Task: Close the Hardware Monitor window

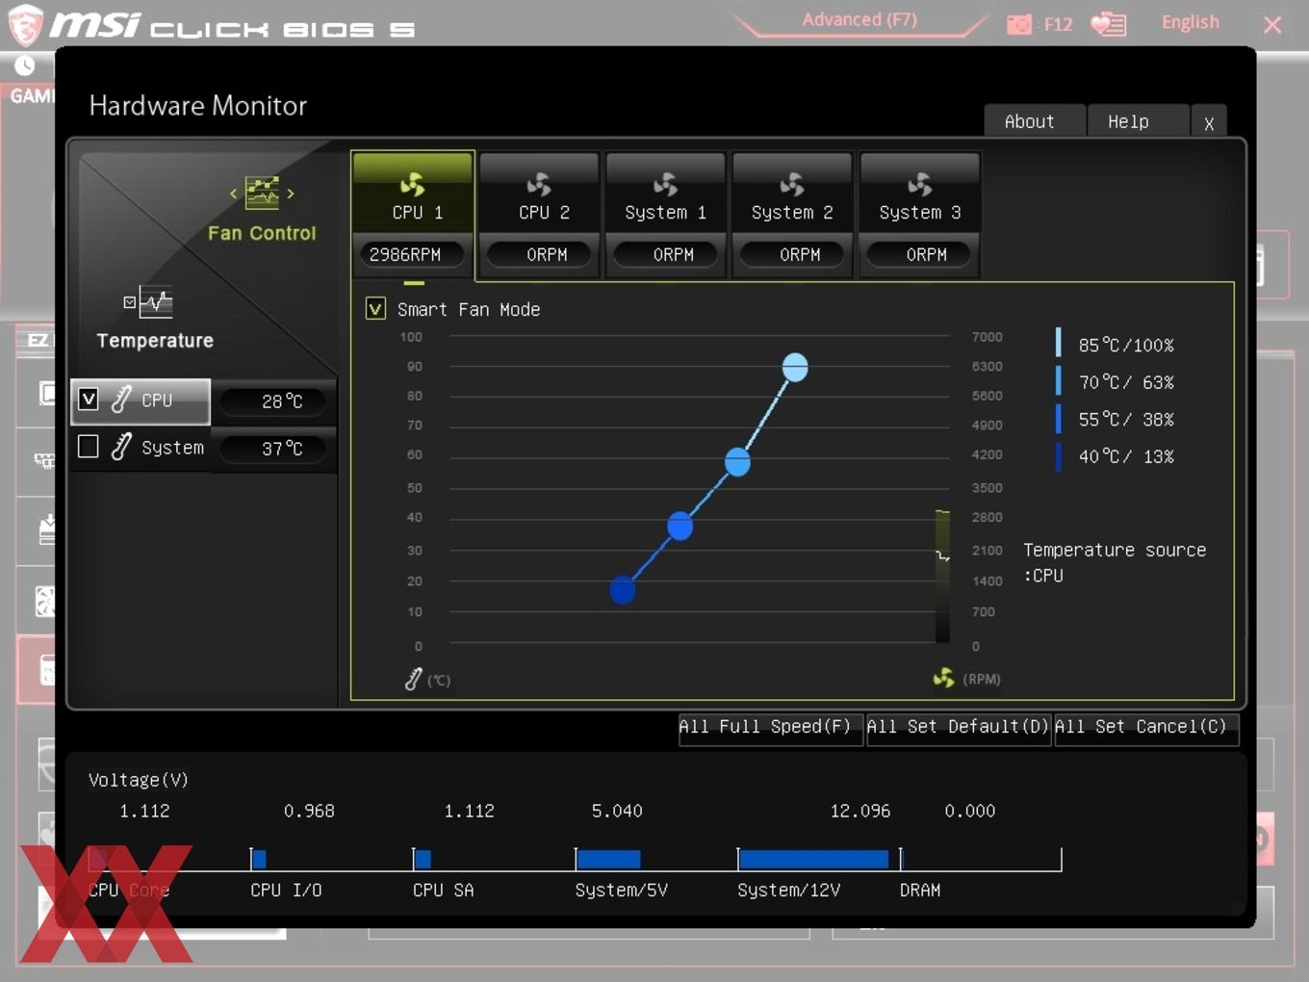Action: [x=1209, y=122]
